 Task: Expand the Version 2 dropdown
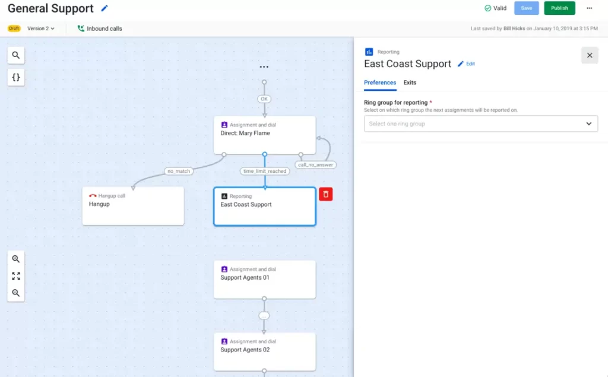(41, 28)
